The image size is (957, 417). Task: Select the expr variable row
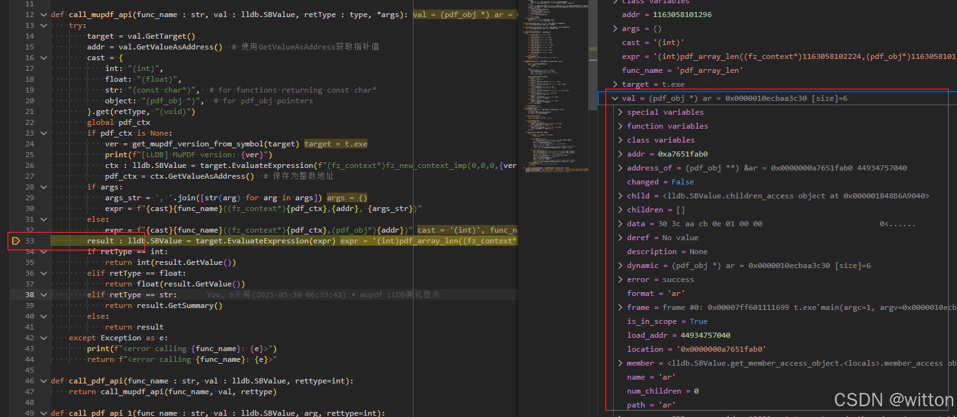(x=760, y=56)
